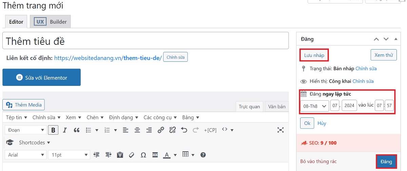Undo the last edit
Screen dimensions: 407x171
tap(184, 130)
